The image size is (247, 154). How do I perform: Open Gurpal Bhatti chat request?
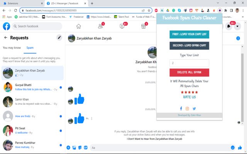pos(32,87)
